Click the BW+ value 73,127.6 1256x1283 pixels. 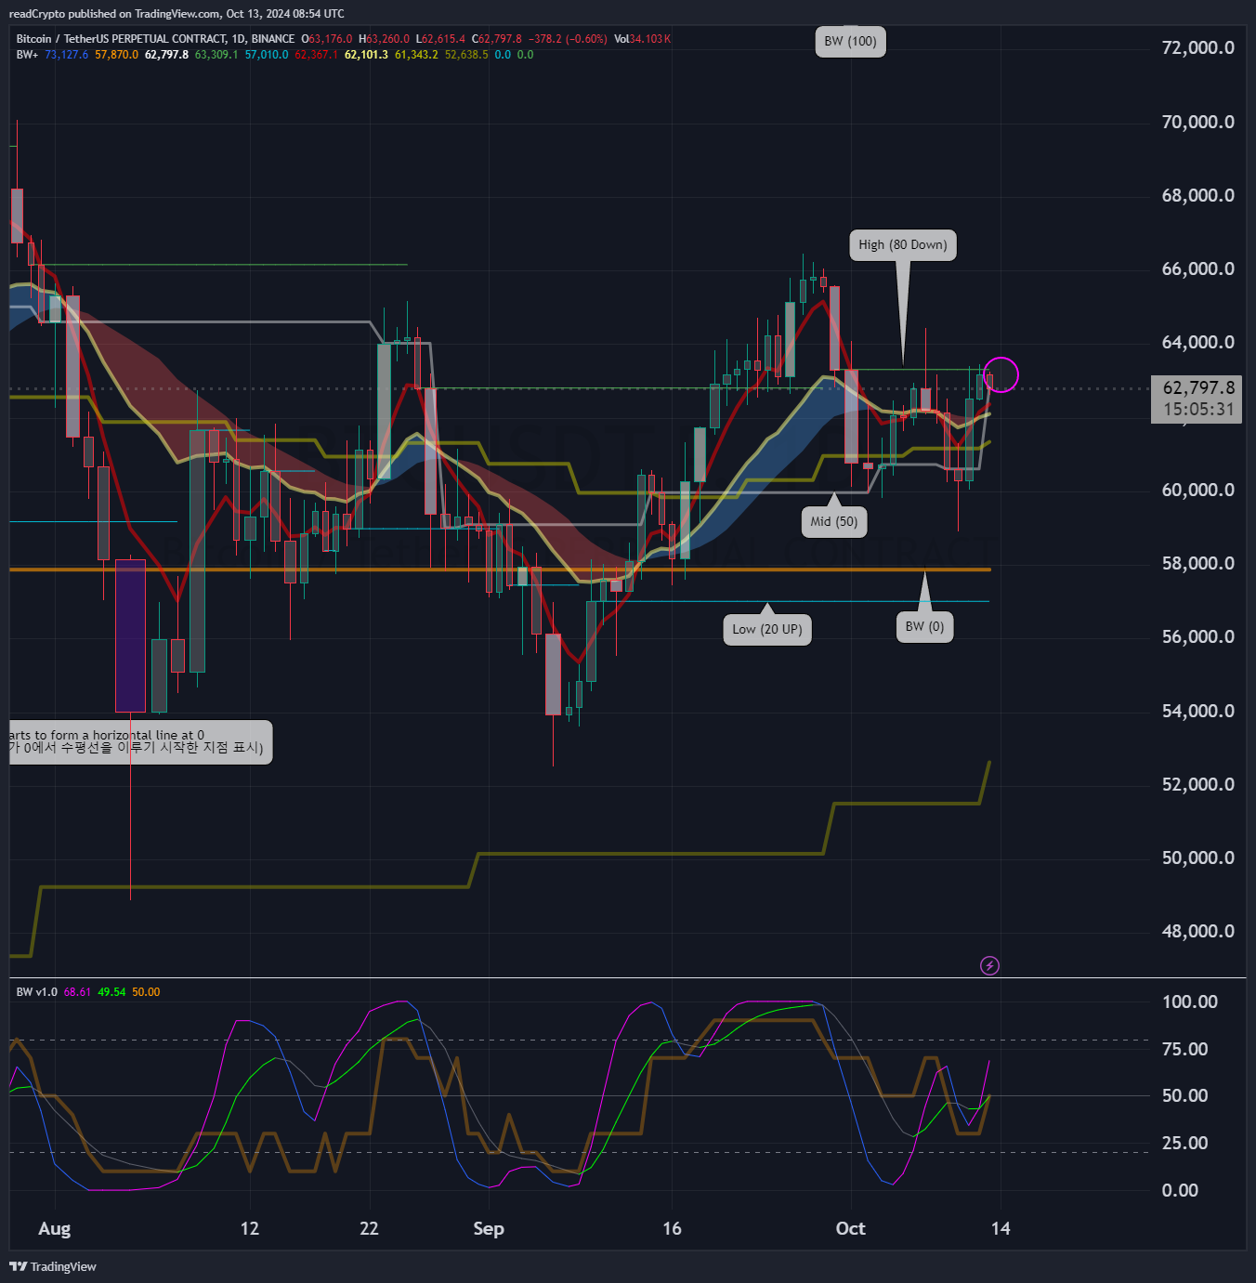[x=67, y=55]
